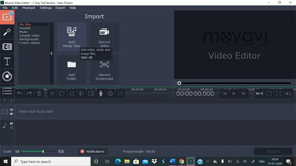
Task: Click the preview volume speaker icon
Action: click(x=288, y=93)
